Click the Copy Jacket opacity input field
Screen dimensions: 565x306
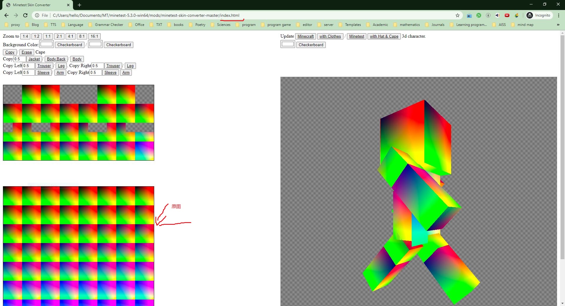[20, 59]
